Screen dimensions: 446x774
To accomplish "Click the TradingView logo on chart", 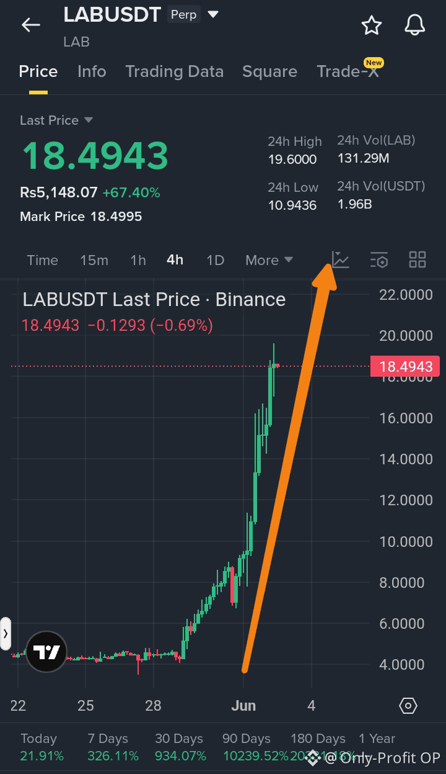I will pos(46,652).
